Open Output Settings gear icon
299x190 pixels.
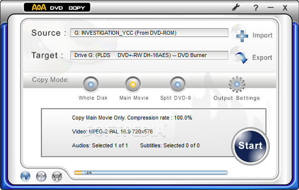[237, 84]
